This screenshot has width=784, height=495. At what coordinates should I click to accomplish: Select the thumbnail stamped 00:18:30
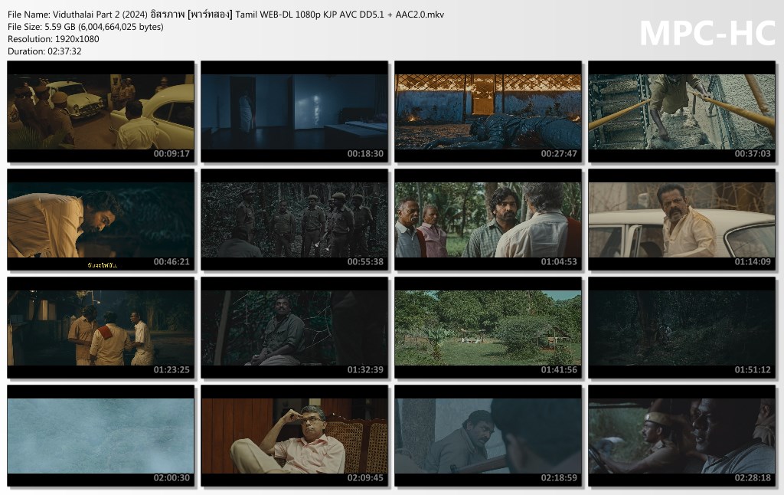[x=295, y=112]
